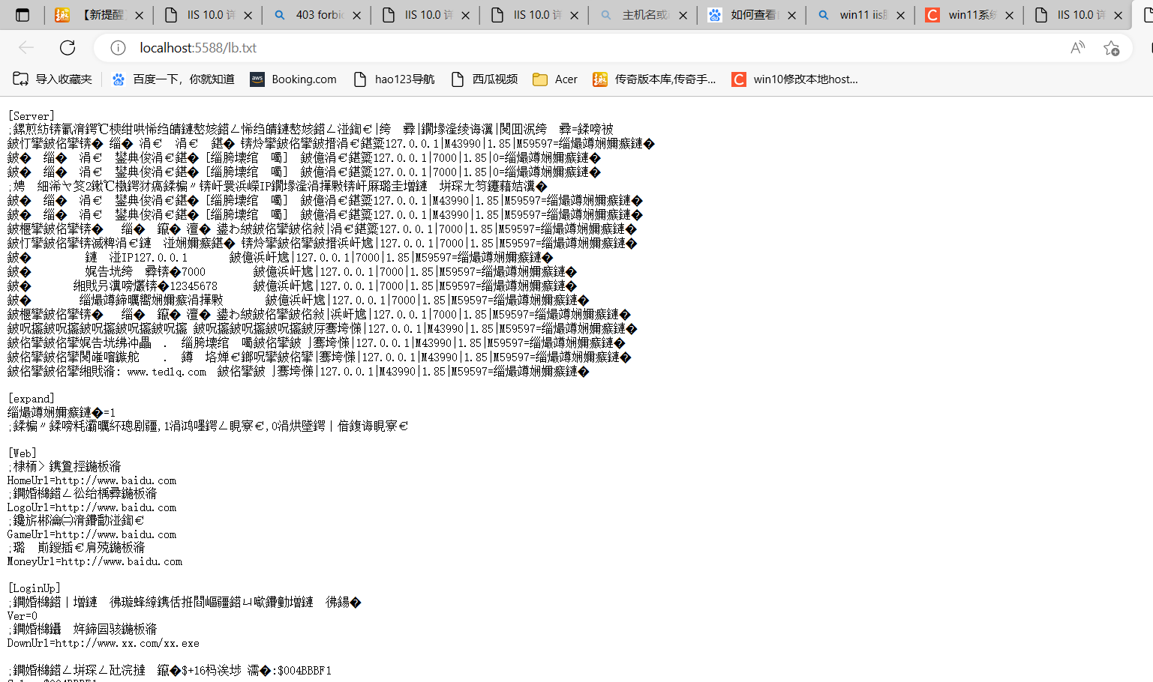Open the hao123导航 bookmark
This screenshot has width=1153, height=682.
[x=394, y=79]
